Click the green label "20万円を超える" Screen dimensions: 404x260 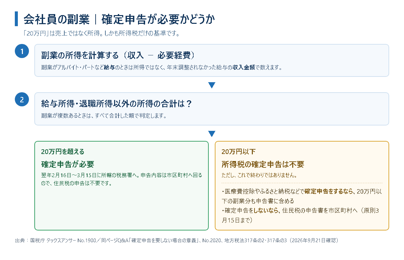pos(63,151)
